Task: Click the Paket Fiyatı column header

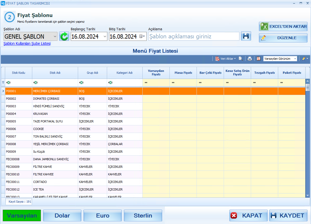Action: point(292,73)
